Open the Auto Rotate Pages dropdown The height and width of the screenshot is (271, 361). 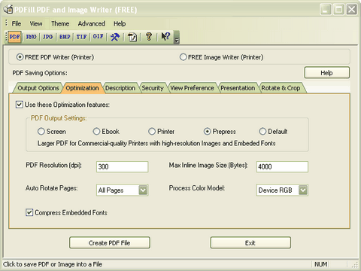[x=143, y=190]
